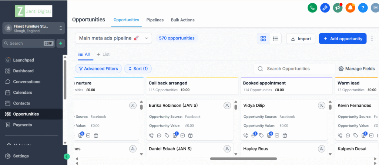Image resolution: width=379 pixels, height=165 pixels.
Task: Select the board grid view toggle
Action: 263,38
